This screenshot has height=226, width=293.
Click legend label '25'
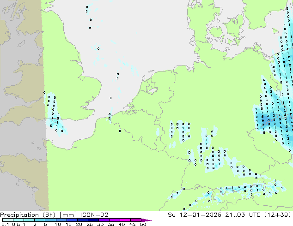click(90, 224)
